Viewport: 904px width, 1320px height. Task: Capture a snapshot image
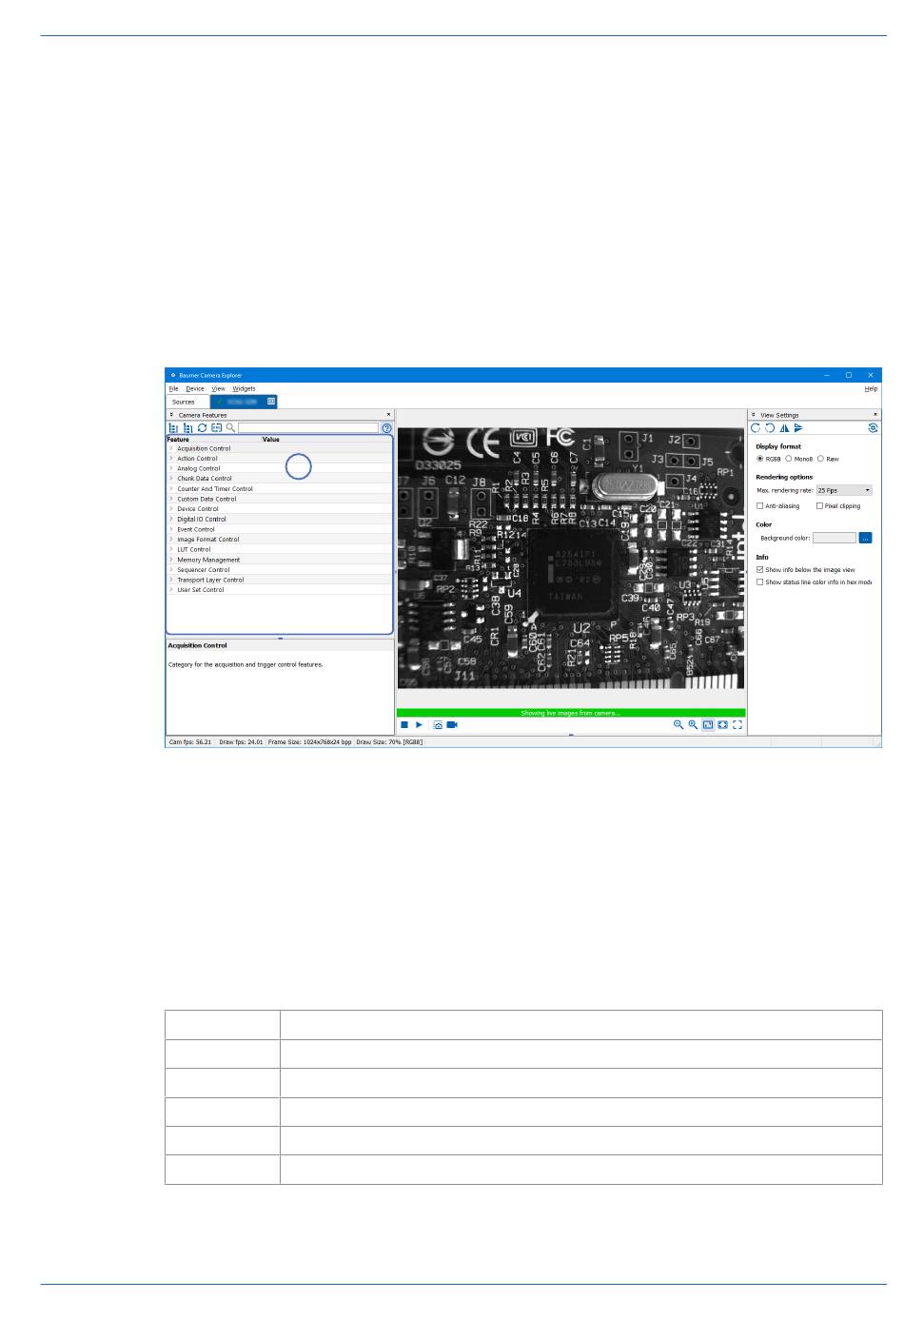click(438, 725)
